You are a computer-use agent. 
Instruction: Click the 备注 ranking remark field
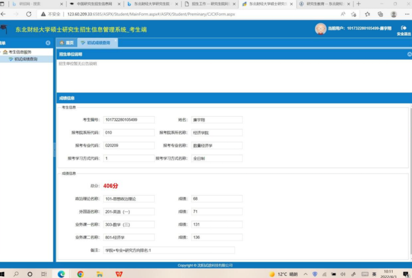pyautogui.click(x=169, y=250)
